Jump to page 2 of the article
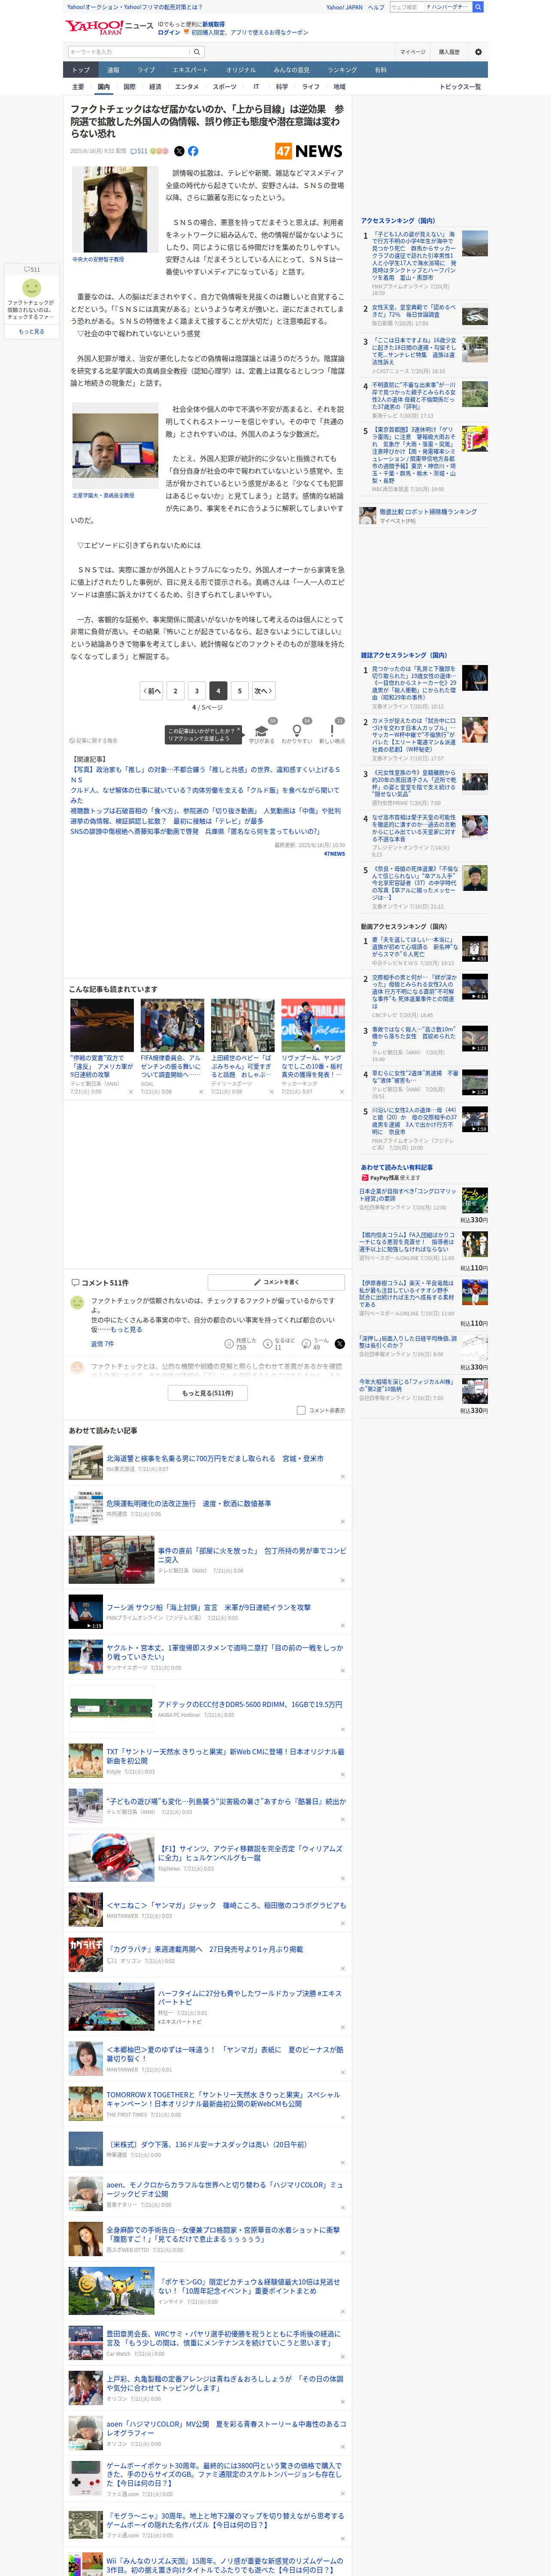 [175, 690]
